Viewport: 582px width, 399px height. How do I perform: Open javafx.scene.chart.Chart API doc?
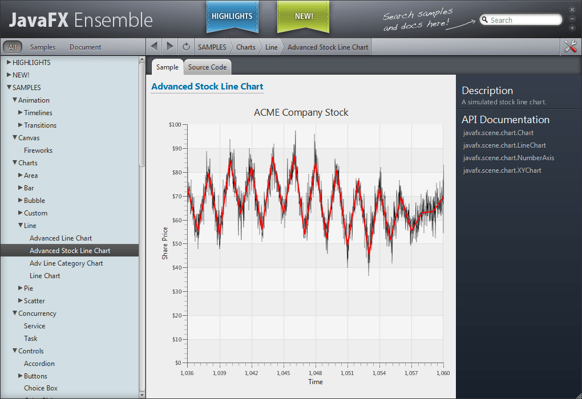click(x=498, y=133)
